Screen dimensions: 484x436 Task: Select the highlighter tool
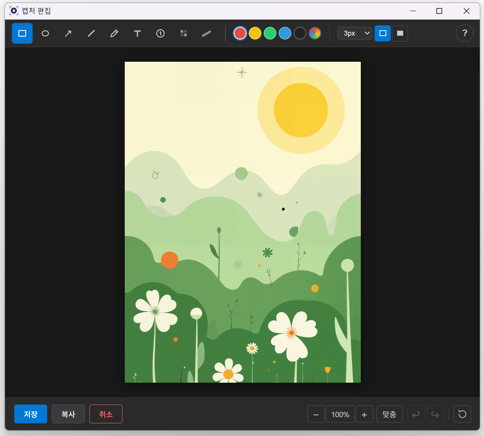pyautogui.click(x=206, y=33)
